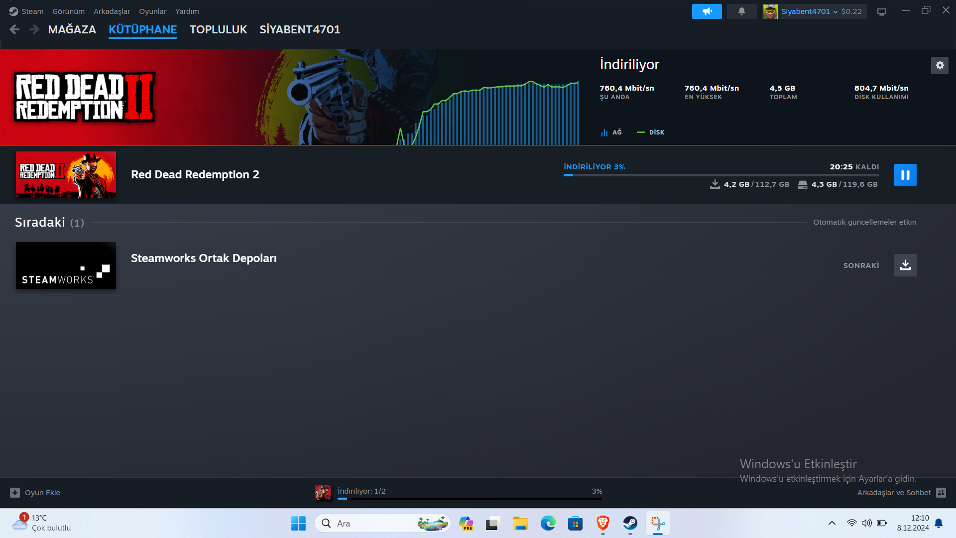Switch to the MAĞAZA tab
956x538 pixels.
coord(72,29)
